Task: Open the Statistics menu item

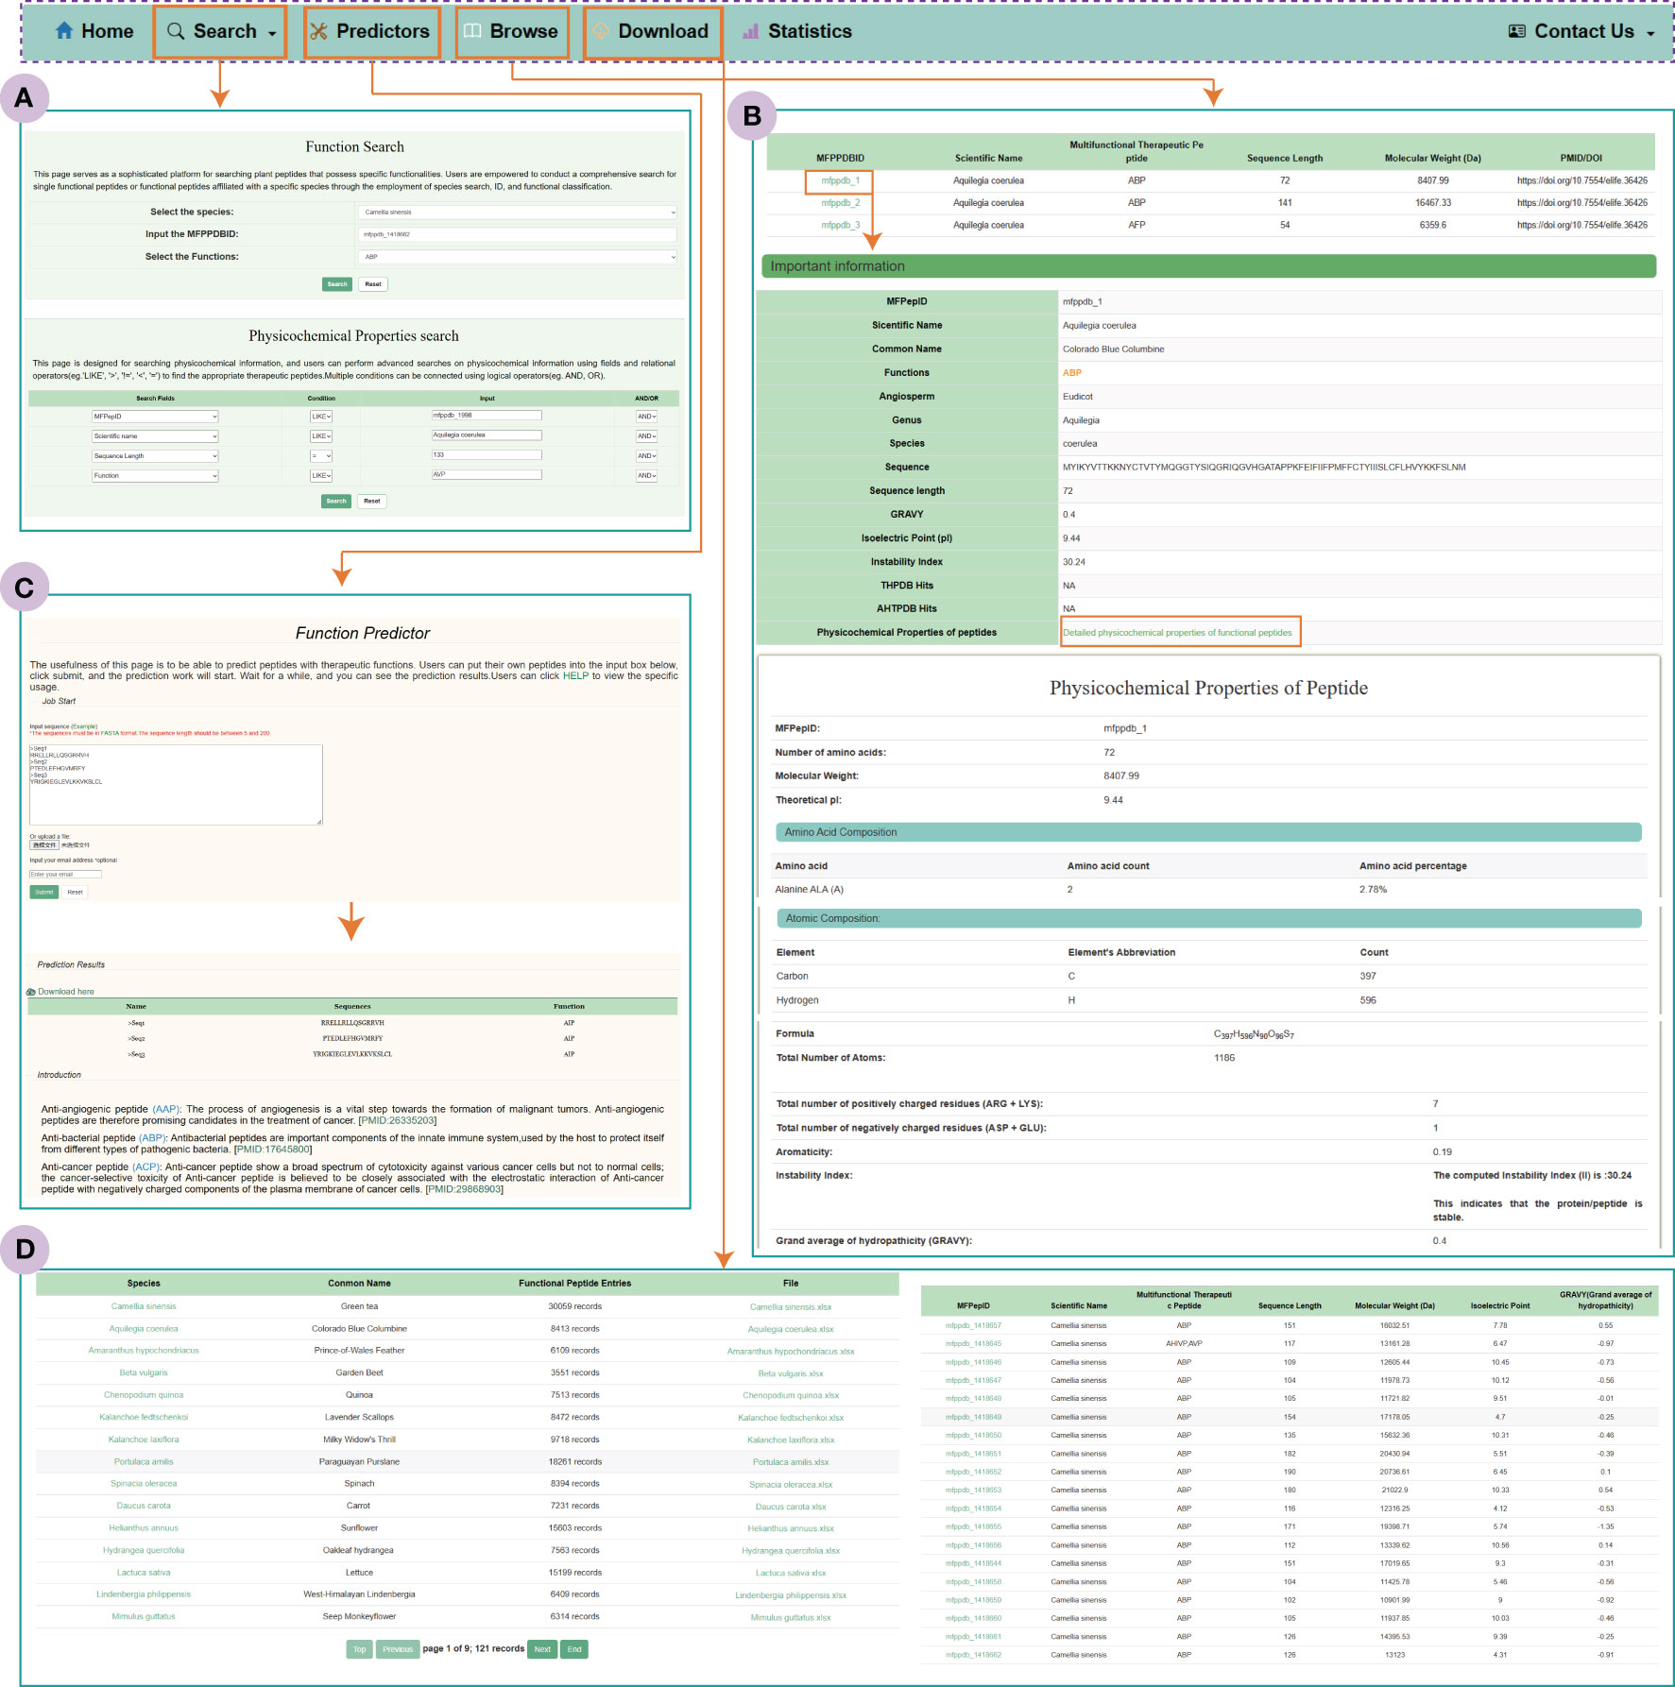Action: (x=797, y=31)
